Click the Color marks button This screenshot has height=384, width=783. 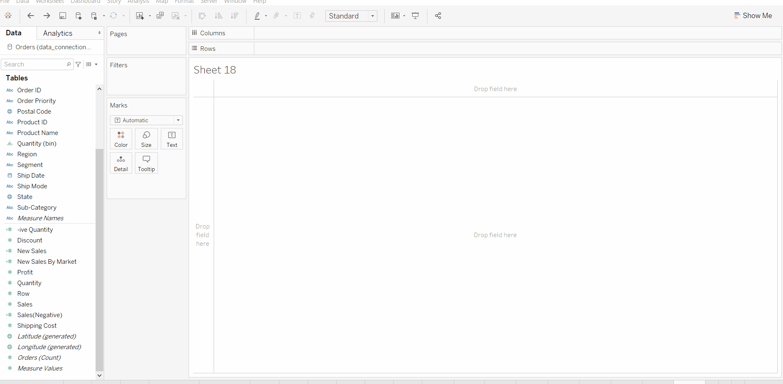click(121, 139)
